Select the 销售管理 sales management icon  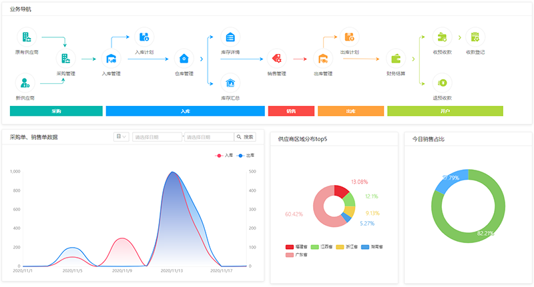[276, 59]
